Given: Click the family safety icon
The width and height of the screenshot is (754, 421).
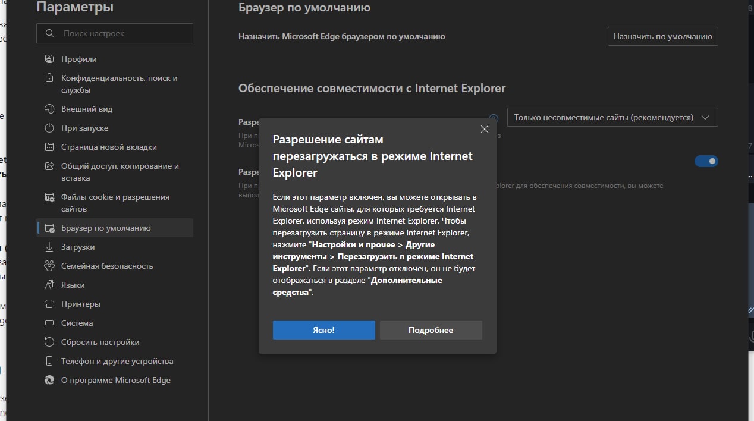Looking at the screenshot, I should click(50, 266).
